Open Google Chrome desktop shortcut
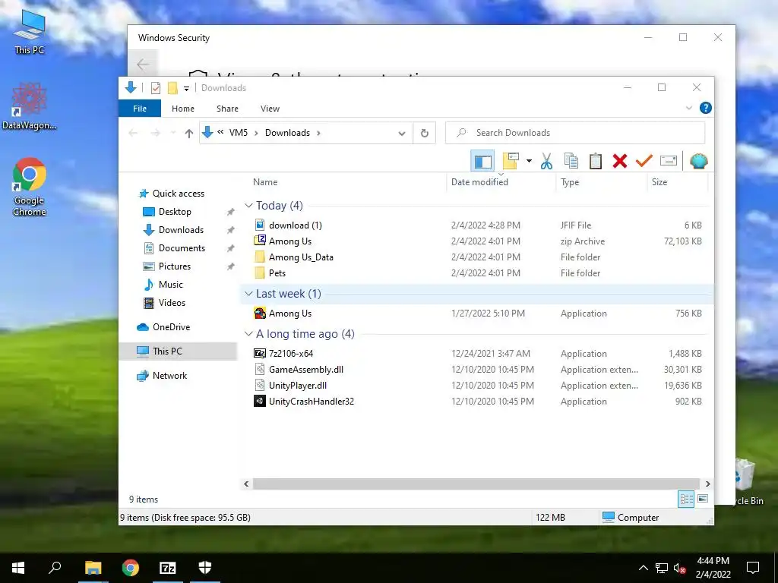The image size is (778, 583). [x=30, y=187]
